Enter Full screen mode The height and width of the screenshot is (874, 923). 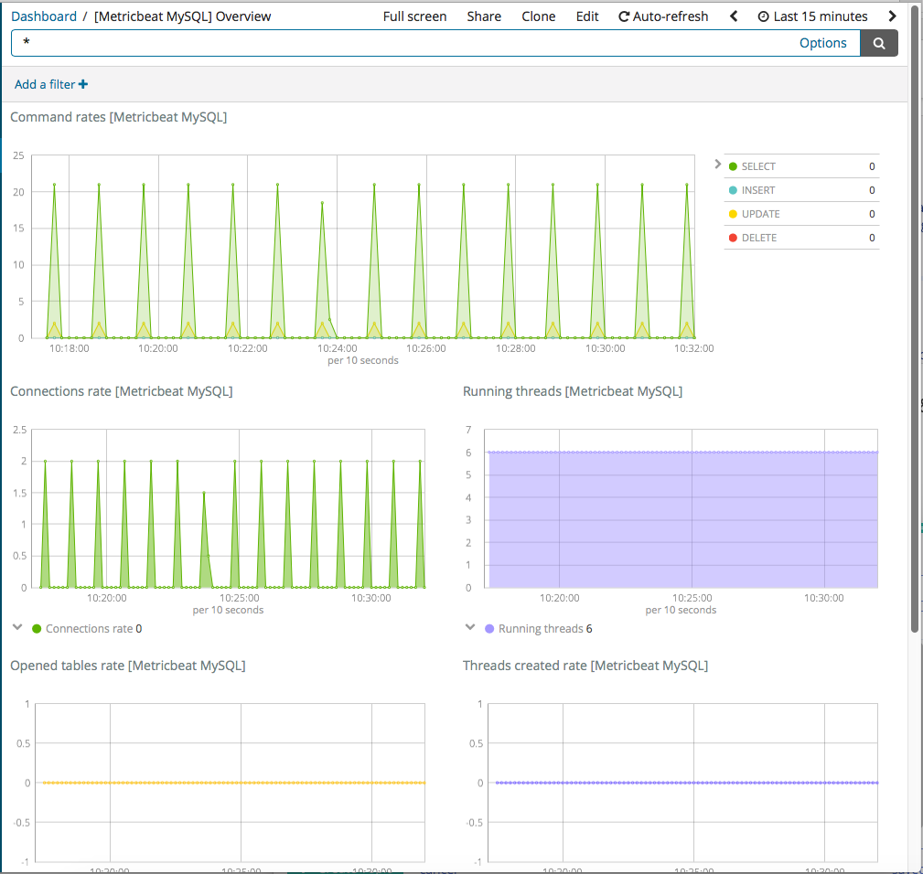(x=414, y=16)
